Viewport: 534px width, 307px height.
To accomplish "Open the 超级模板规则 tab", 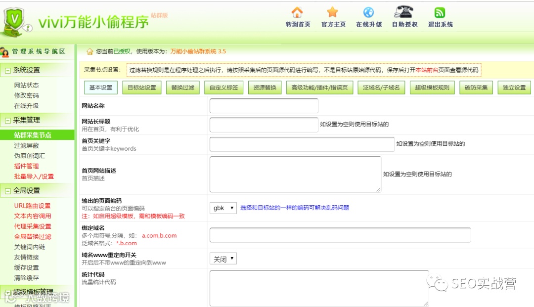I will [432, 88].
